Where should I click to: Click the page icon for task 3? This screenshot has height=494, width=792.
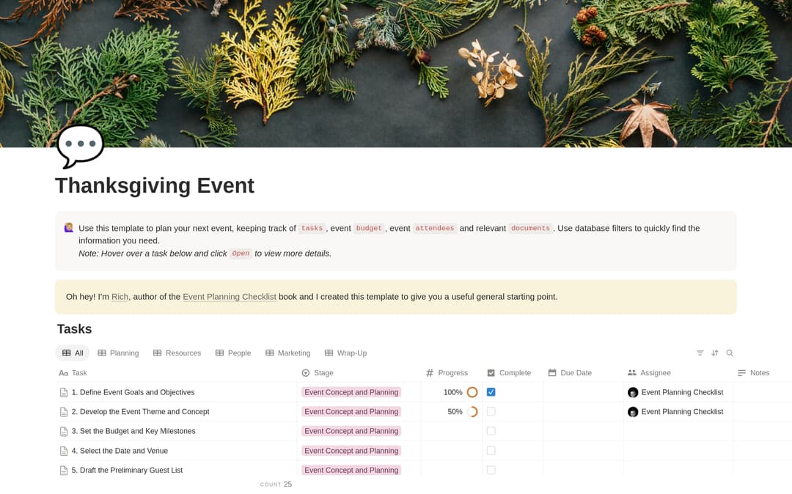pos(64,432)
